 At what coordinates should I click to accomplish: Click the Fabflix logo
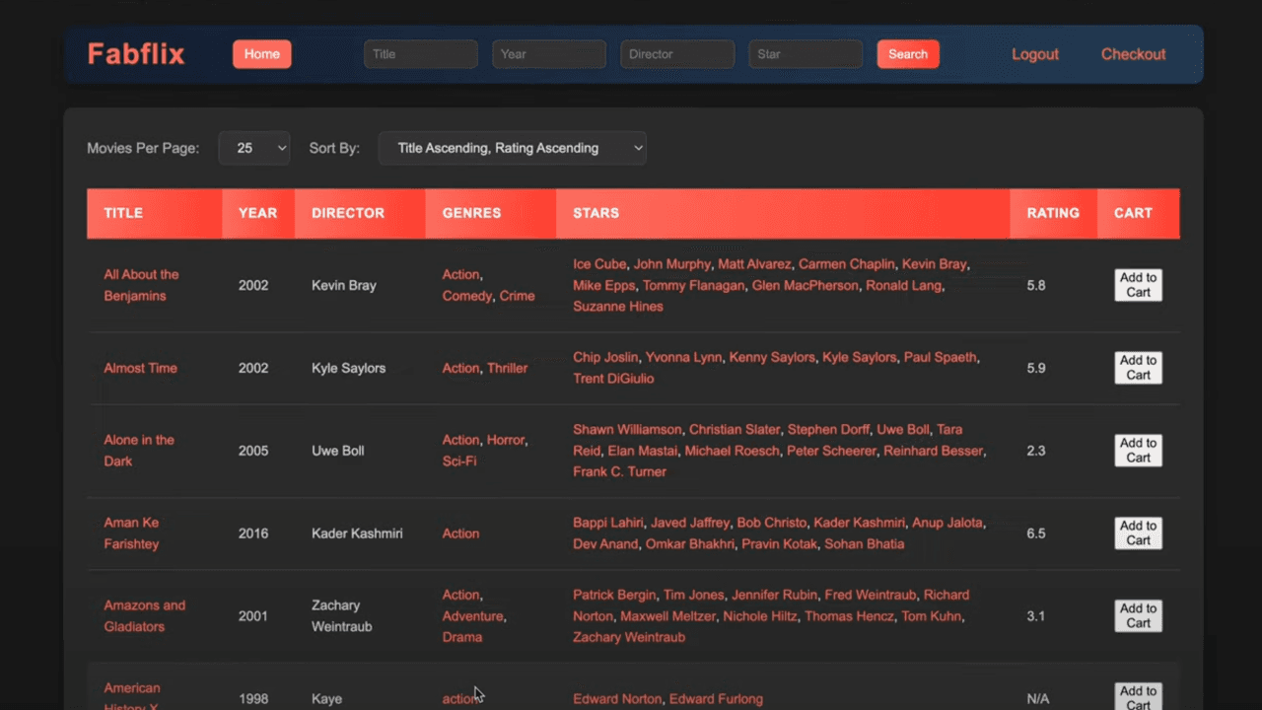pos(135,54)
